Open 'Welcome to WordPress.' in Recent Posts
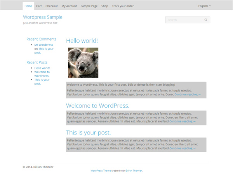This screenshot has width=233, height=174. click(x=42, y=74)
